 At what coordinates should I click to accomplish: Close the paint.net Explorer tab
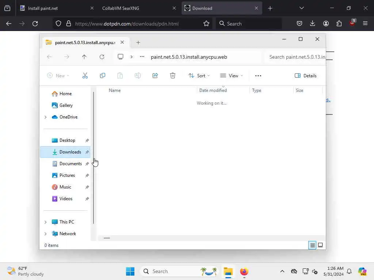(x=122, y=42)
